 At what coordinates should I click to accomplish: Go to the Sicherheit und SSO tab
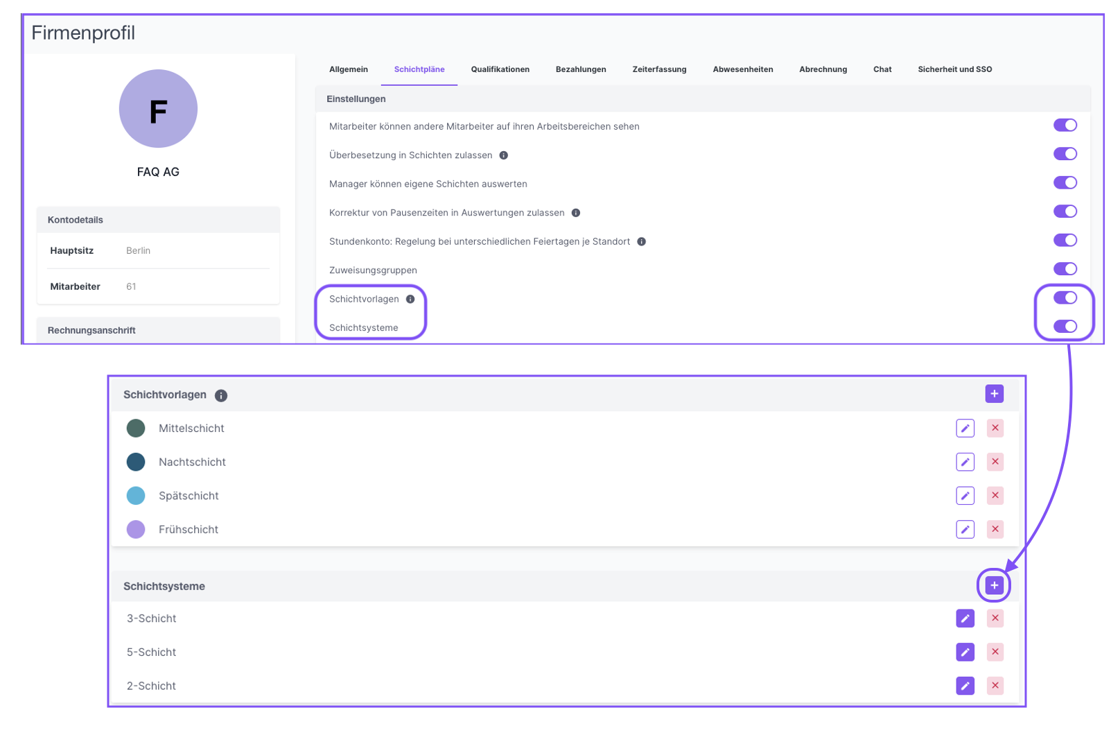pyautogui.click(x=954, y=69)
